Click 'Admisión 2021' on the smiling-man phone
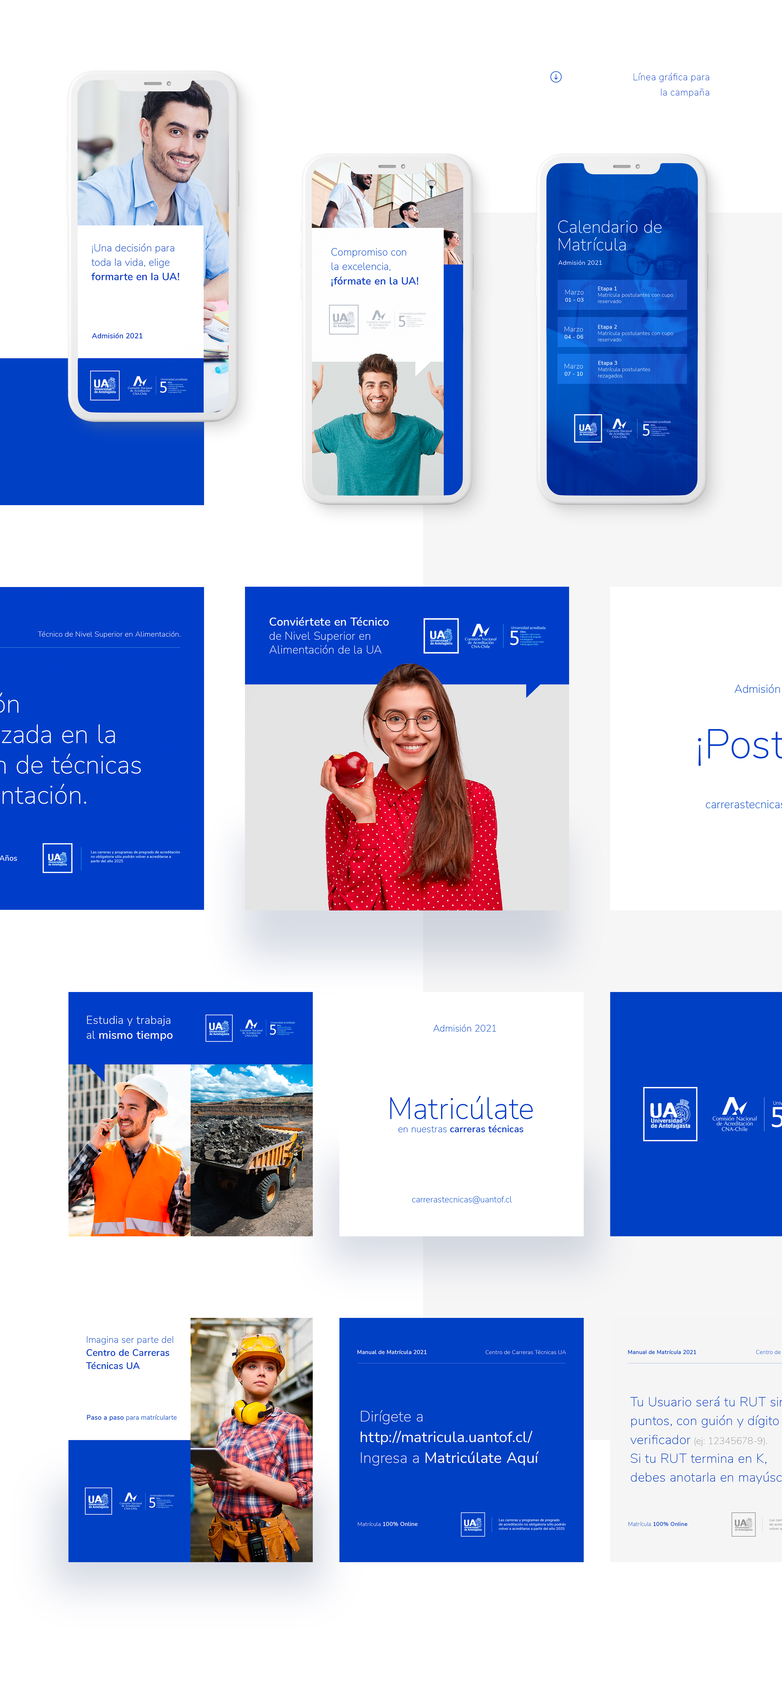The image size is (782, 1703). pos(117,336)
